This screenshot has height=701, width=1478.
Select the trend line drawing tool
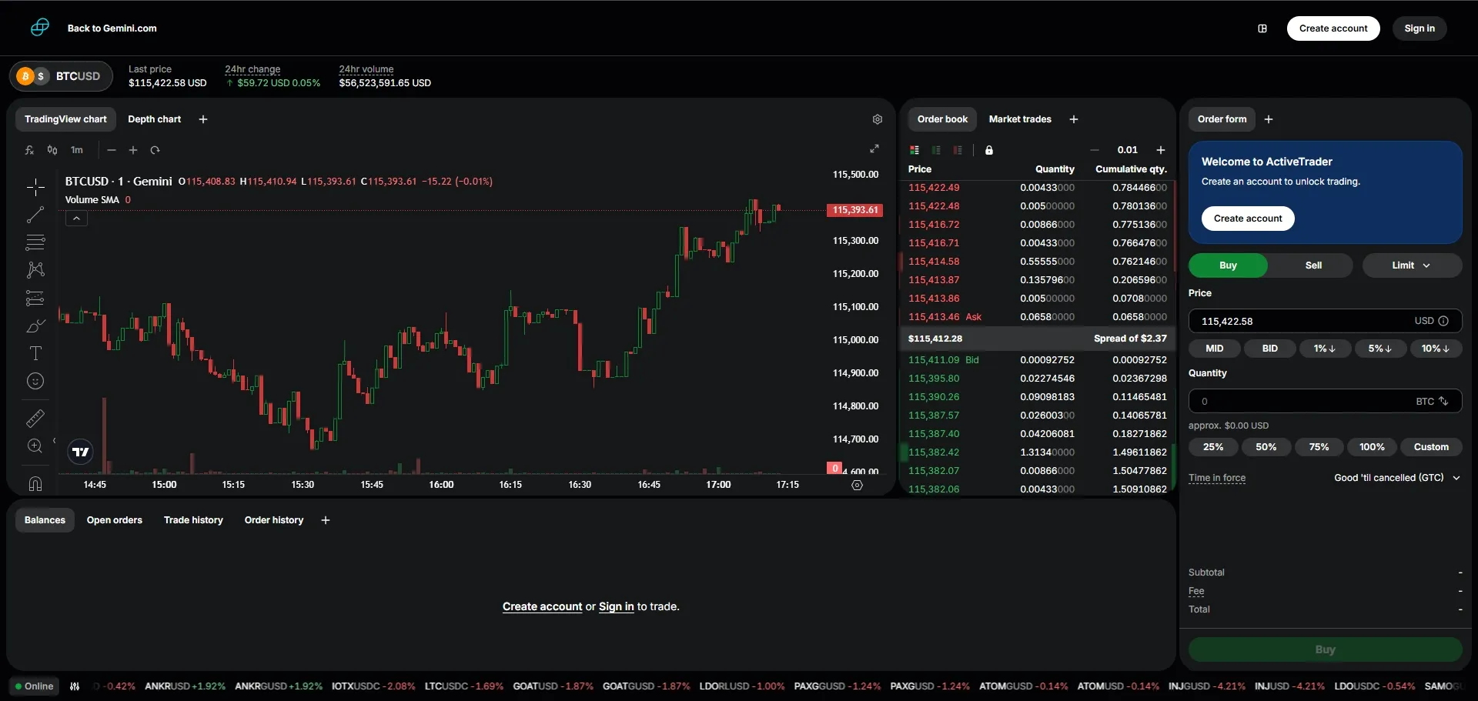(35, 215)
